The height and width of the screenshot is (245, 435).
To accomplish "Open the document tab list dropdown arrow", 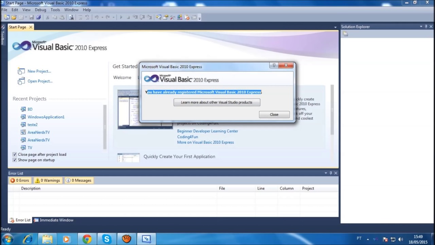I will 335,27.
